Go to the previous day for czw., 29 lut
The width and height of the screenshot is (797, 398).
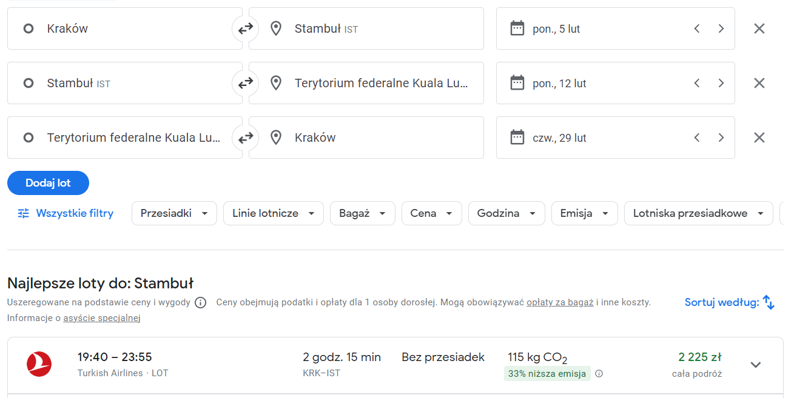pyautogui.click(x=697, y=138)
